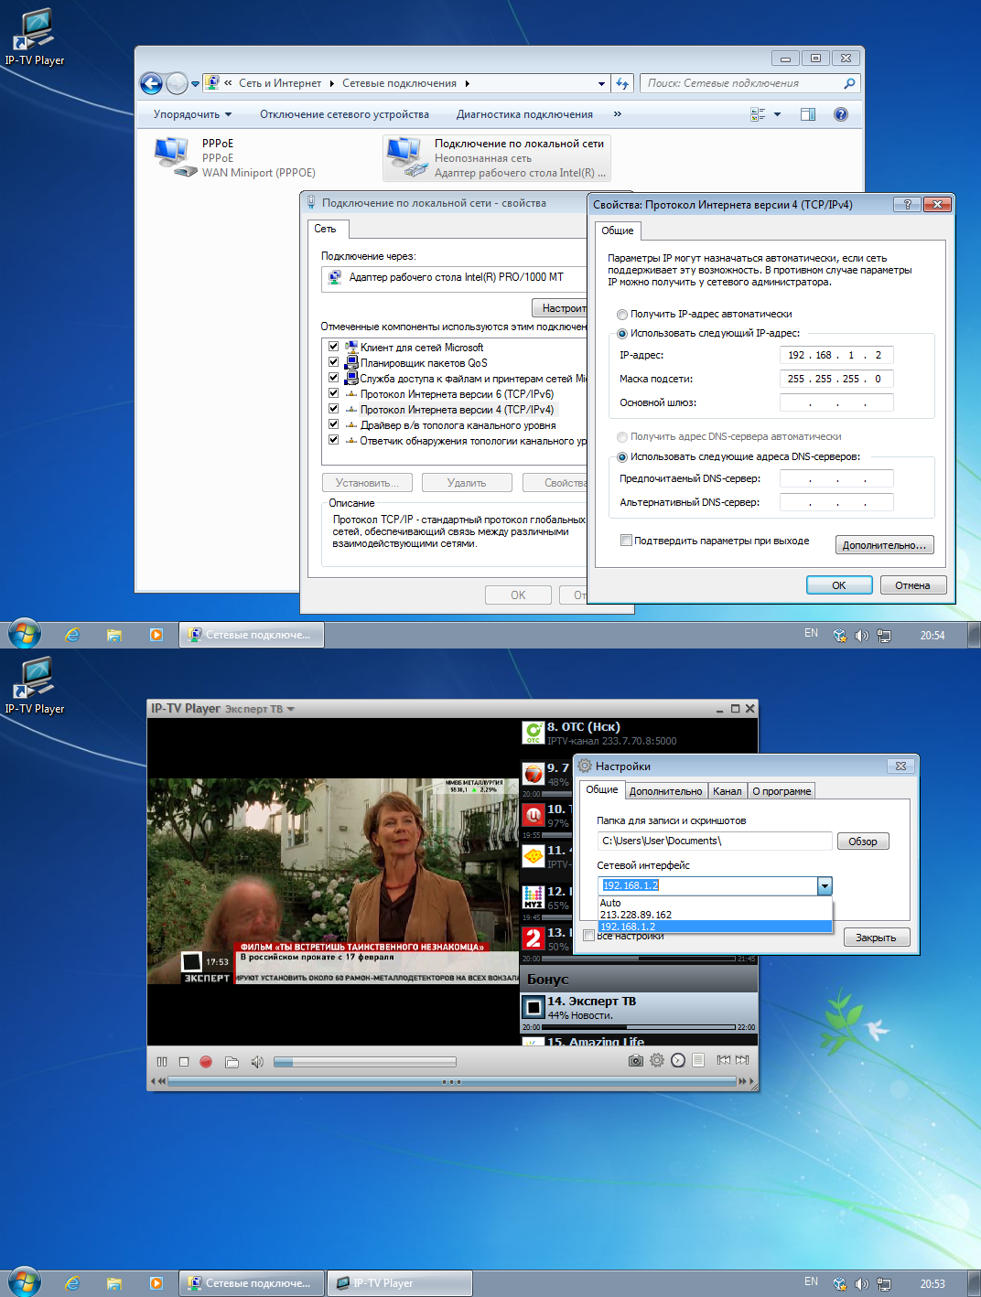The image size is (981, 1297).
Task: Skip to the next channel
Action: [742, 1060]
